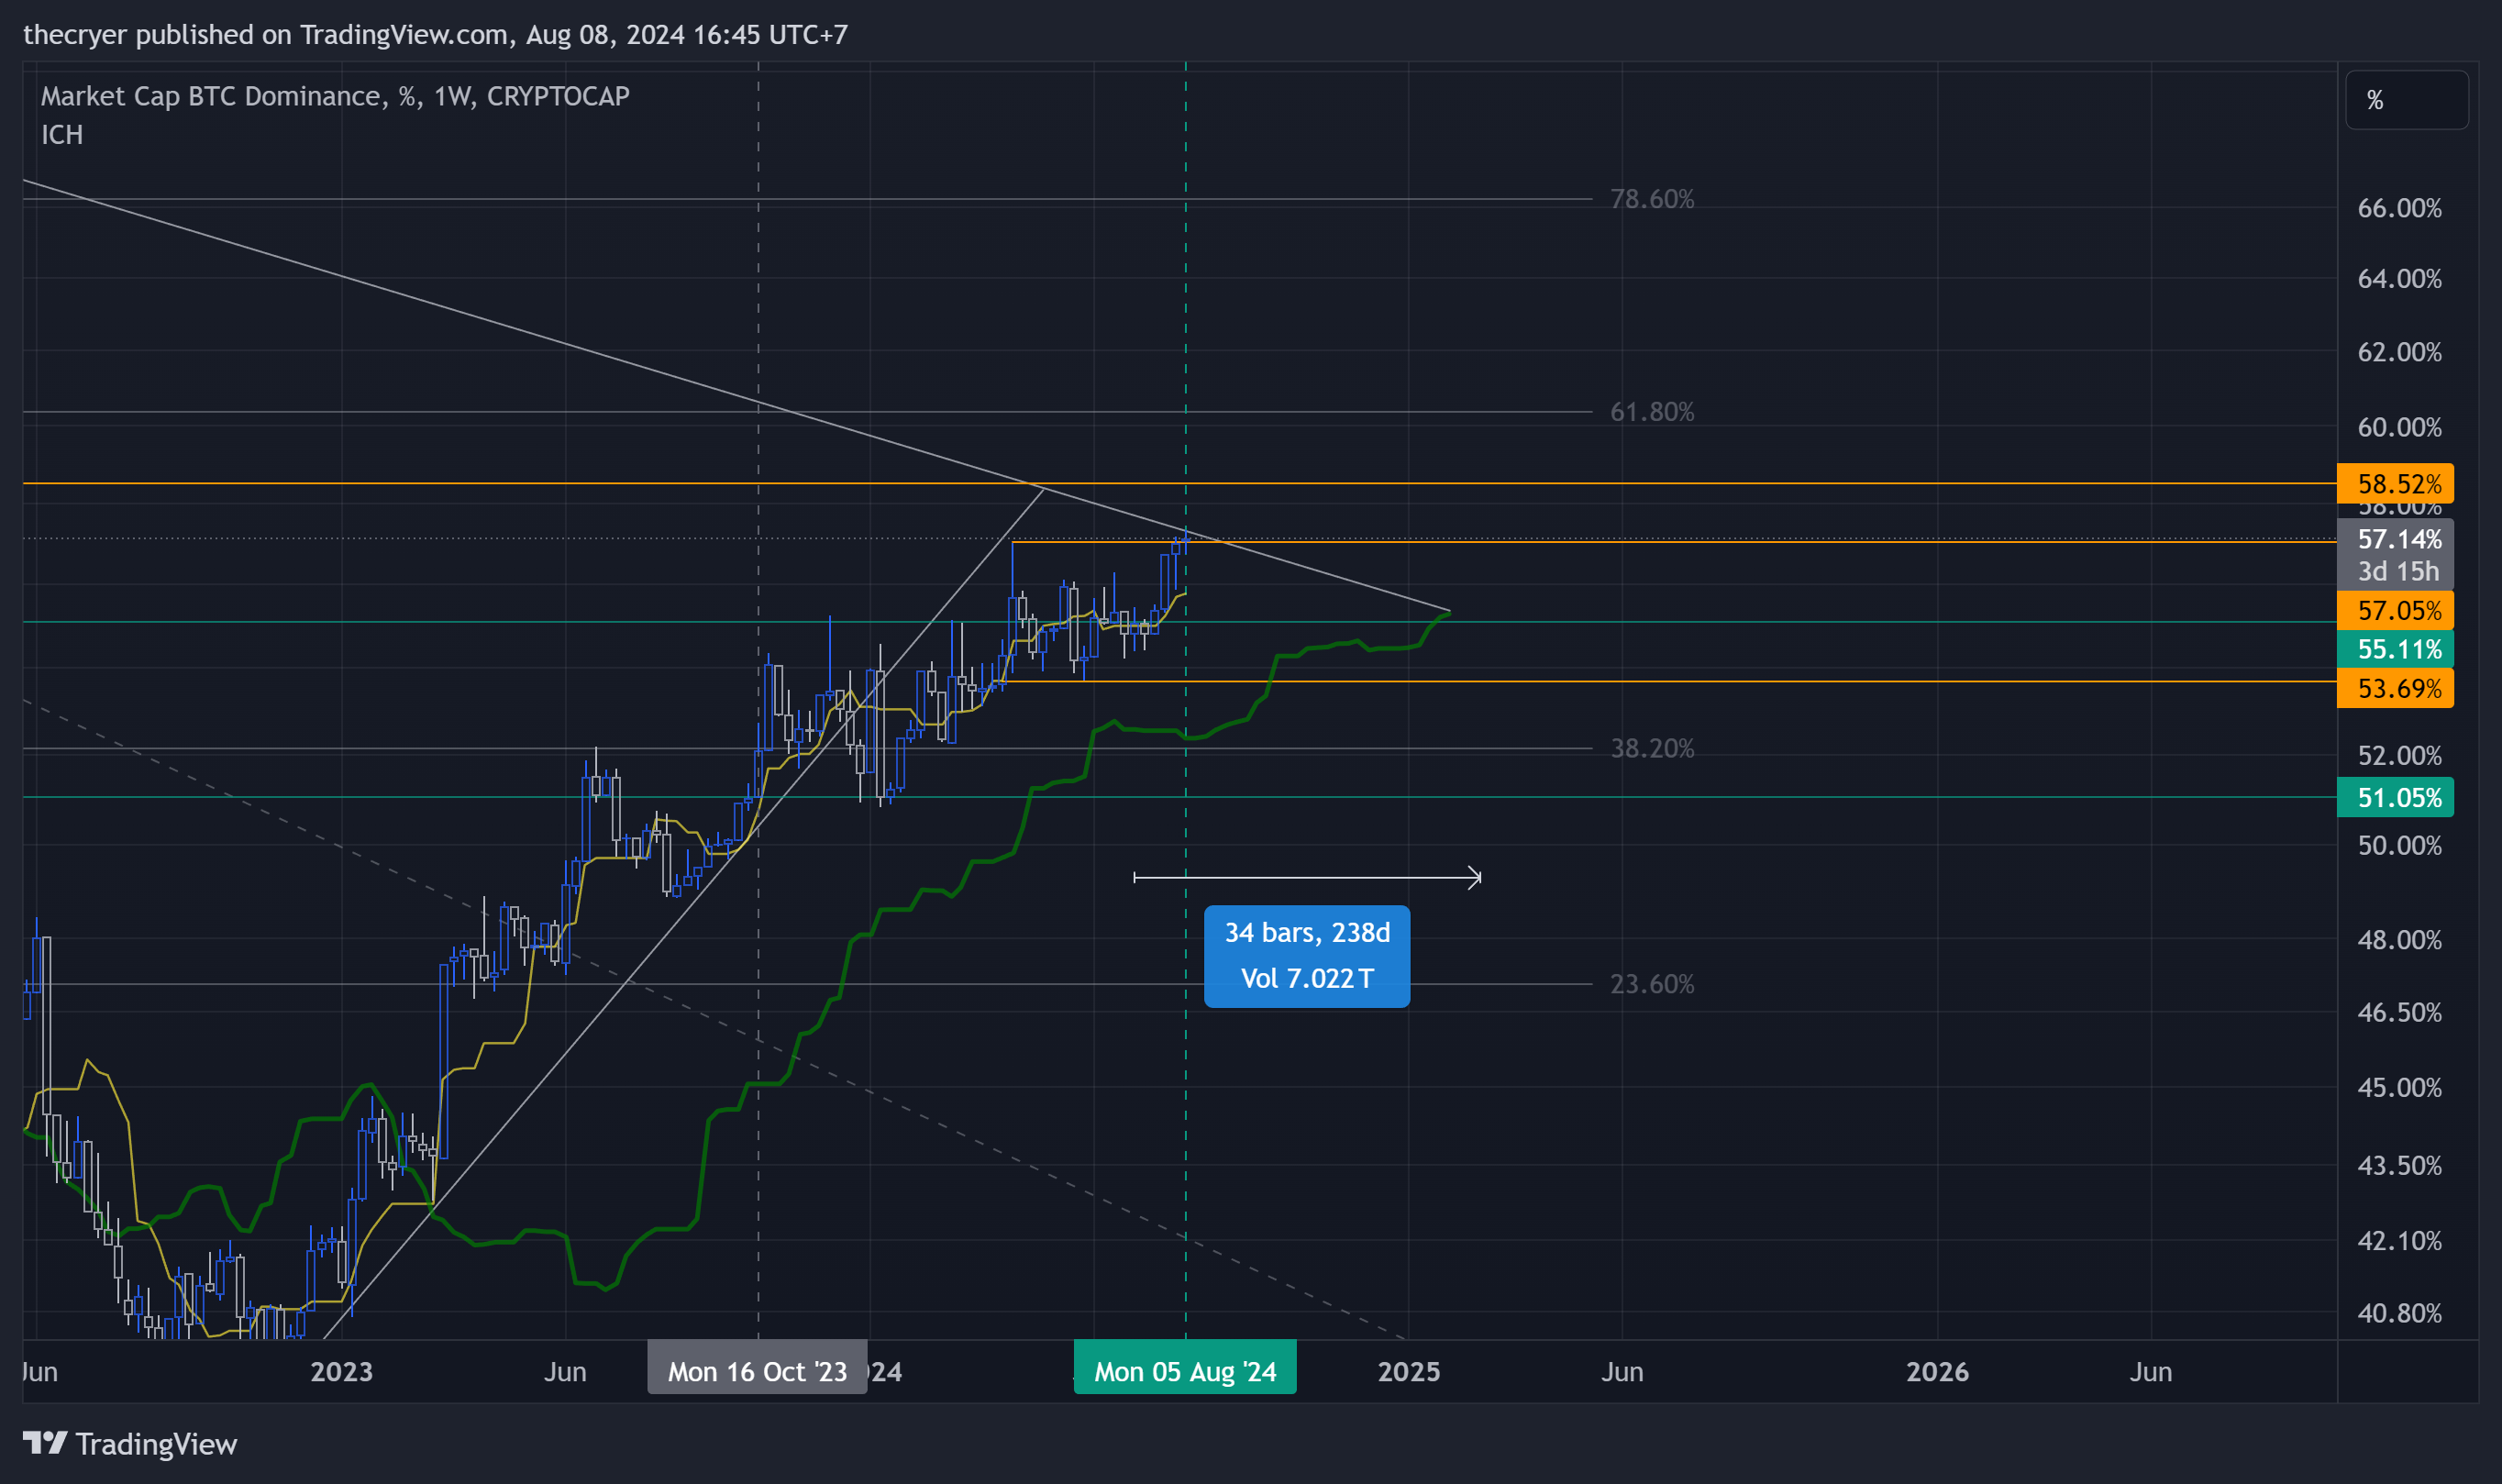Click the 23.60% Fibonacci level label
This screenshot has width=2502, height=1484.
[x=1652, y=984]
